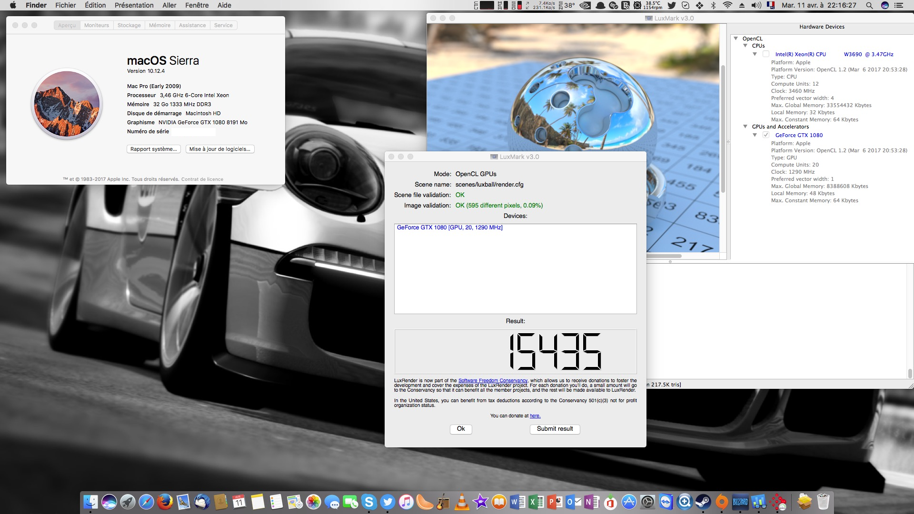Open App Store in the dock
Screen dimensions: 914x514
[629, 502]
